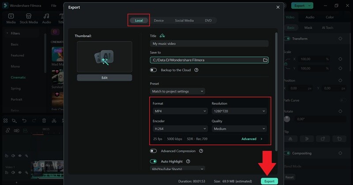This screenshot has height=185, width=353.
Task: Close the Export dialog
Action: point(278,7)
